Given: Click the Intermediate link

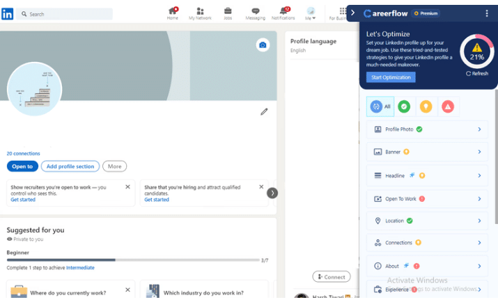Looking at the screenshot, I should (x=80, y=268).
